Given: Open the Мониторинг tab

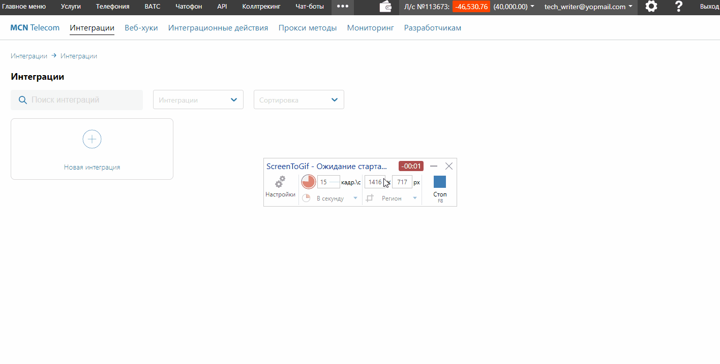Looking at the screenshot, I should (370, 28).
